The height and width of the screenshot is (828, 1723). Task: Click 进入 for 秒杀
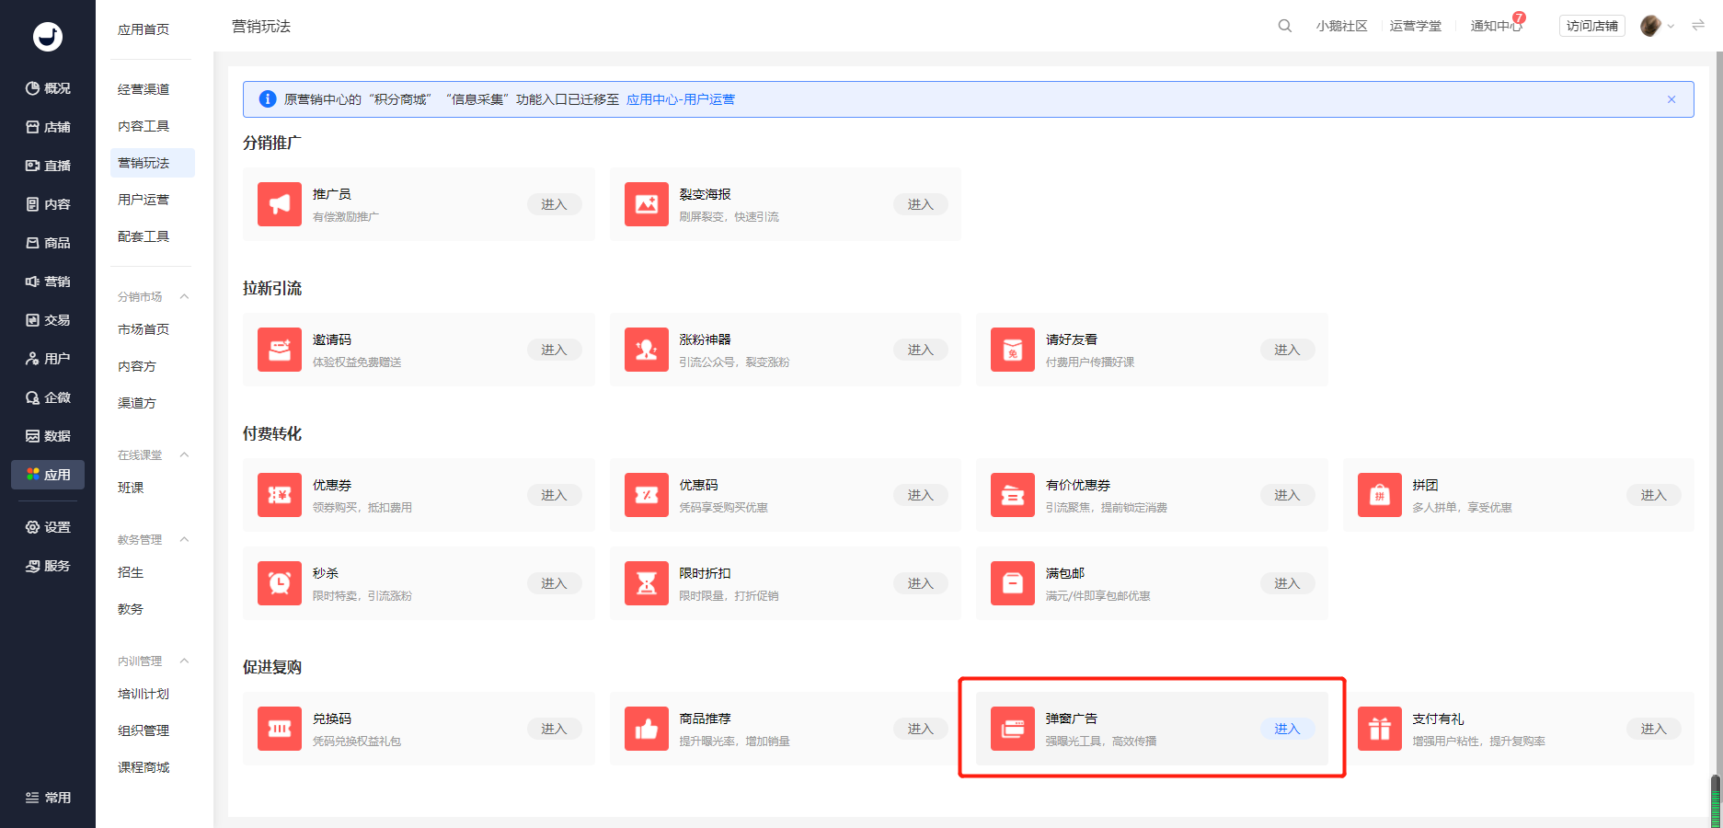coord(554,583)
